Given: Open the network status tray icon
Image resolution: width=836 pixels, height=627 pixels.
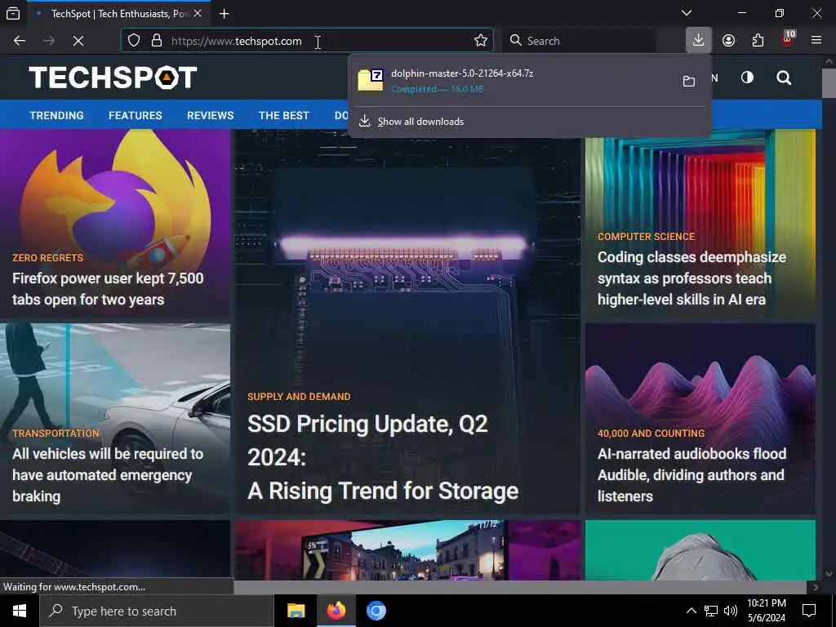Looking at the screenshot, I should [x=711, y=611].
